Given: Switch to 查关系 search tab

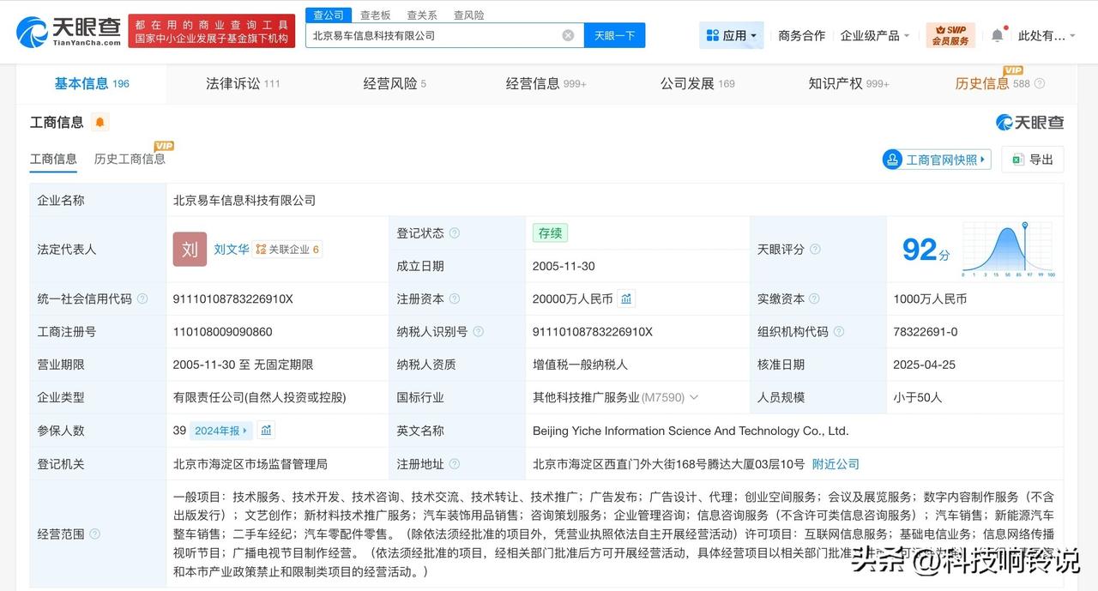Looking at the screenshot, I should point(421,15).
